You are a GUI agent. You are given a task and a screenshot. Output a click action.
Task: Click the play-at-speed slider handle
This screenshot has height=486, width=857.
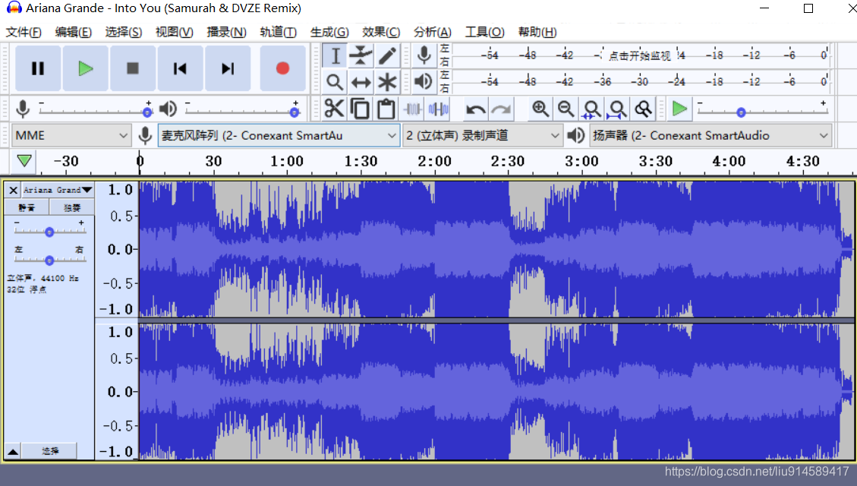(x=741, y=112)
